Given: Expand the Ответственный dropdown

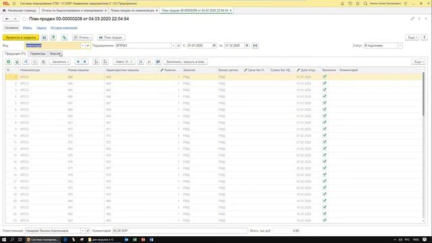Looking at the screenshot, I should [x=82, y=231].
